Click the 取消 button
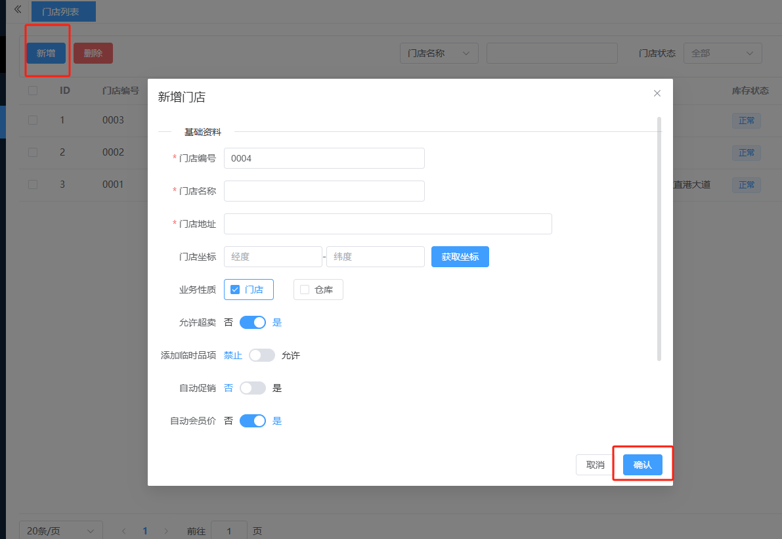Screen dimensions: 782x539 coord(595,465)
